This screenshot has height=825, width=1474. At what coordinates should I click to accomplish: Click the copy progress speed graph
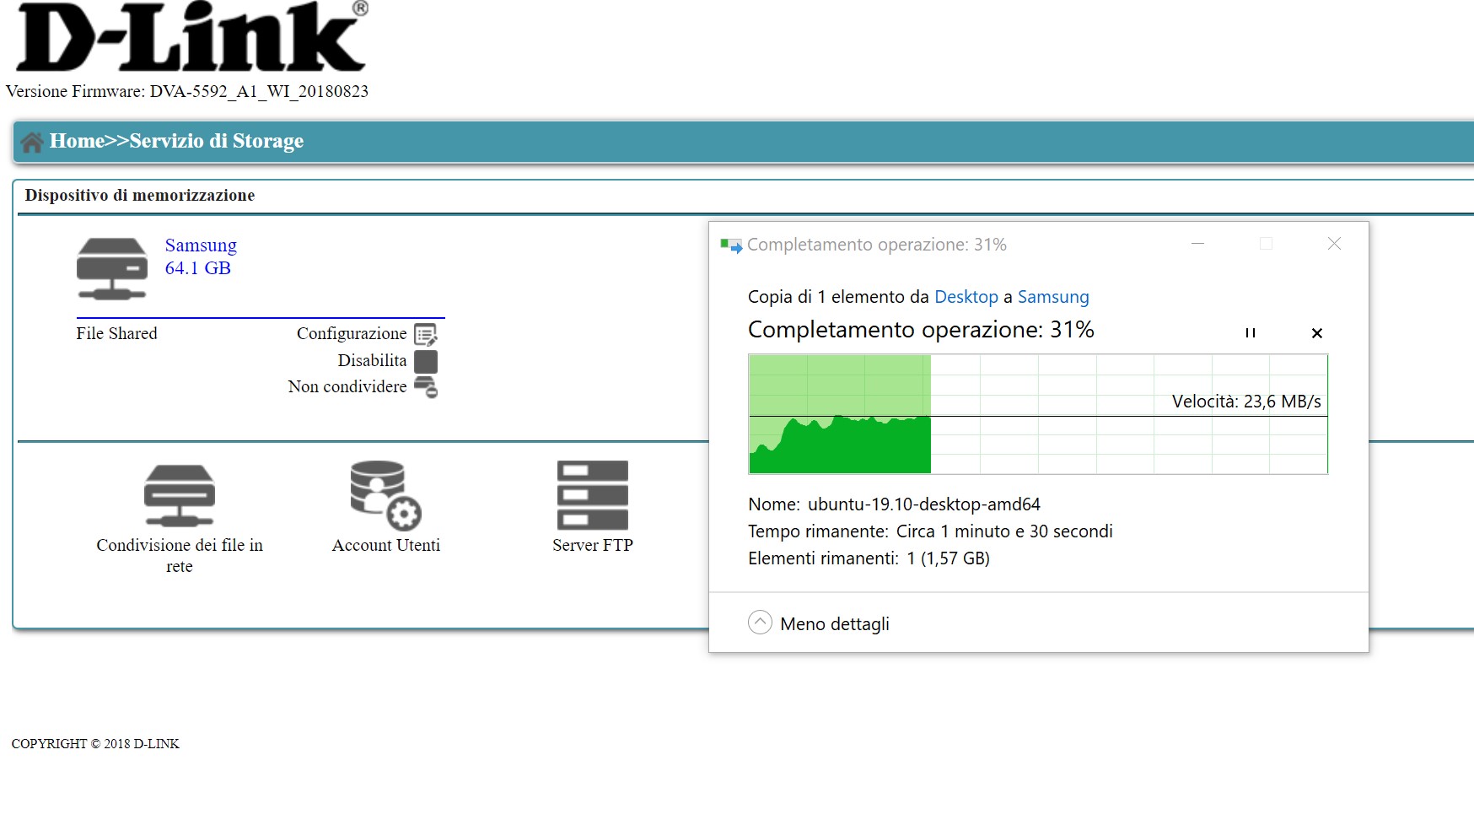[x=1038, y=414]
